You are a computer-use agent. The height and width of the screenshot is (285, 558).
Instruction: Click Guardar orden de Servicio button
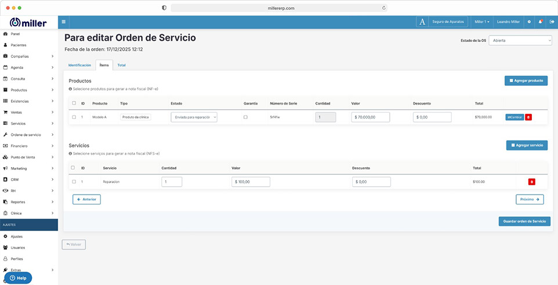[524, 221]
